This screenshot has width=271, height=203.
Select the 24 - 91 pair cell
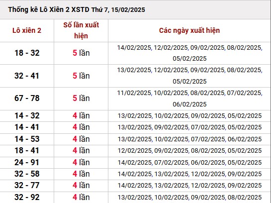coord(27,162)
